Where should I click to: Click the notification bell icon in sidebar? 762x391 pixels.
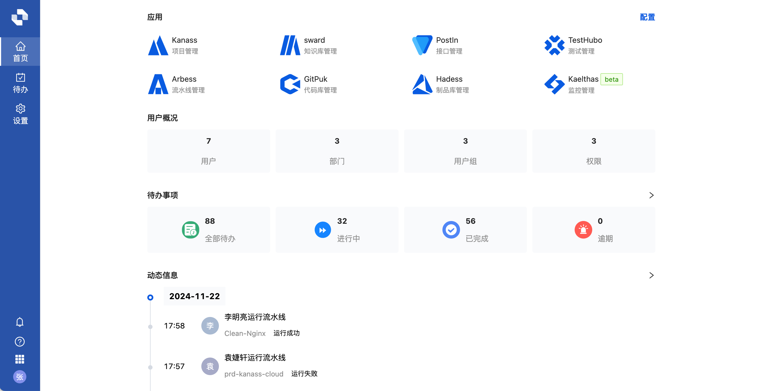point(20,322)
